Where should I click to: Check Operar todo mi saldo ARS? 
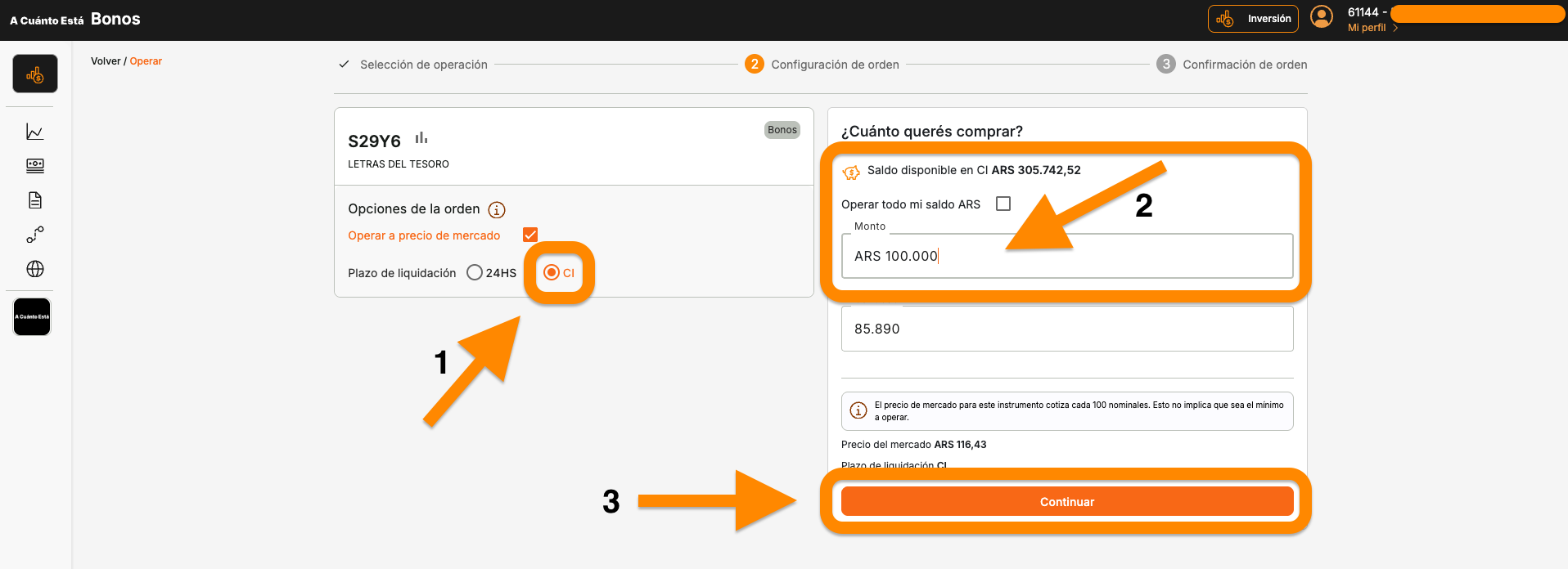1003,204
